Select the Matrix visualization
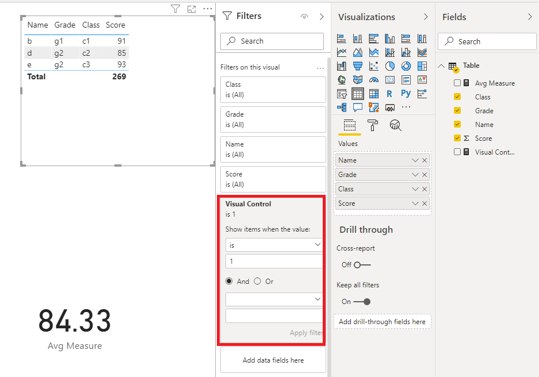 click(x=374, y=94)
